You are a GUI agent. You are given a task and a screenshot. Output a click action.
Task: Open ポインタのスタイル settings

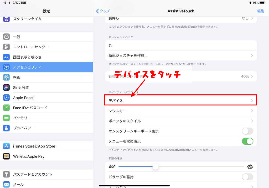181,121
